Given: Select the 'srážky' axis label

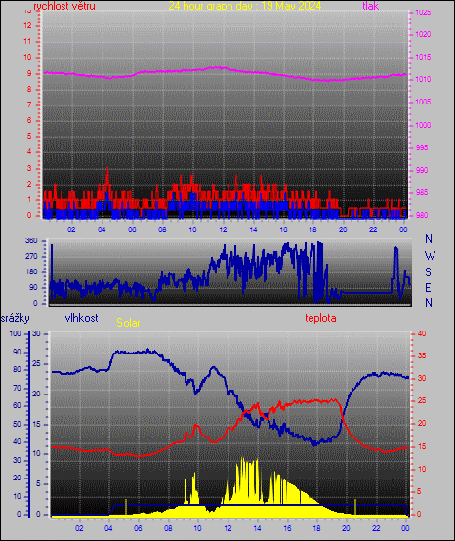Looking at the screenshot, I should coord(16,318).
